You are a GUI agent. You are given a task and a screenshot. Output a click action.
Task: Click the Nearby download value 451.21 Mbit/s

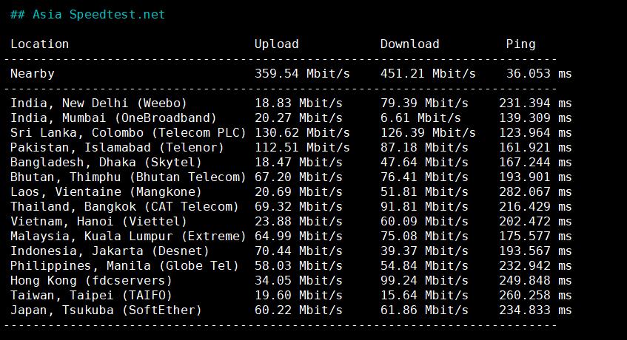click(428, 73)
